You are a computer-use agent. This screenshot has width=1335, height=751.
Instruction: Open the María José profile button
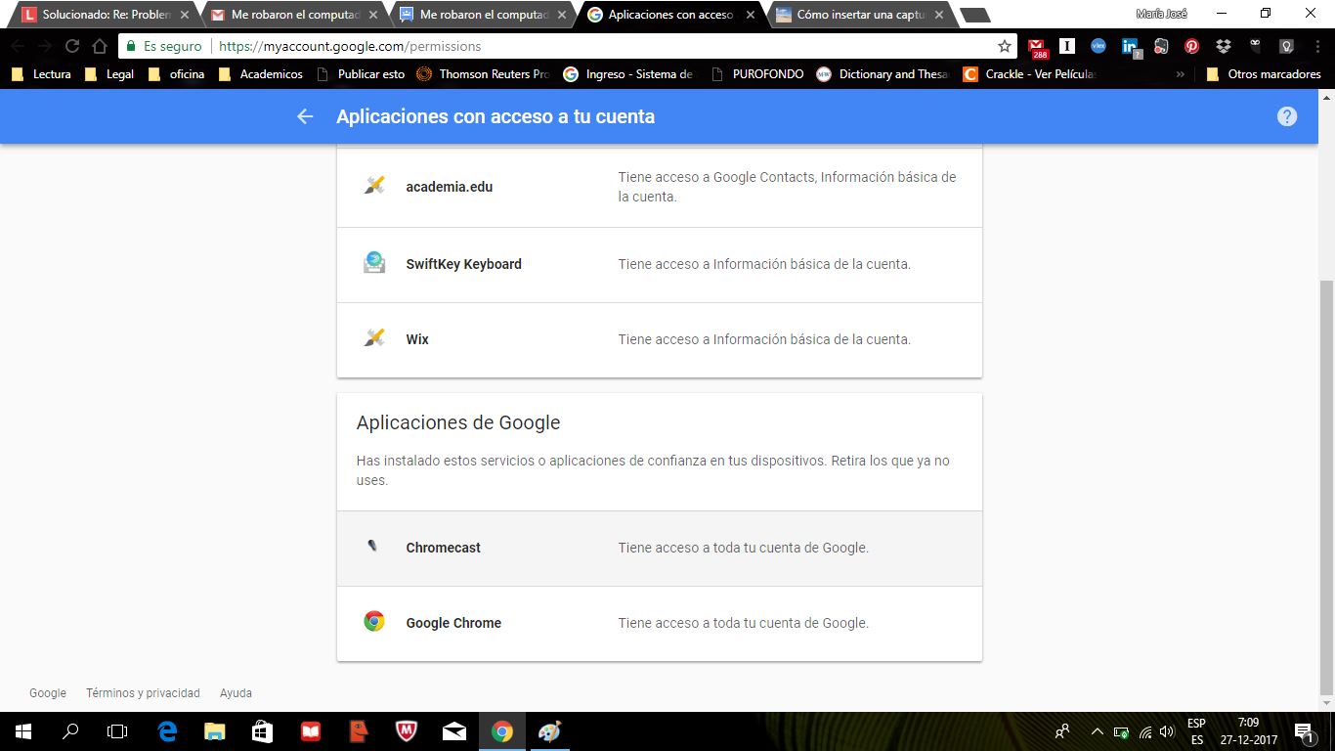[1161, 14]
